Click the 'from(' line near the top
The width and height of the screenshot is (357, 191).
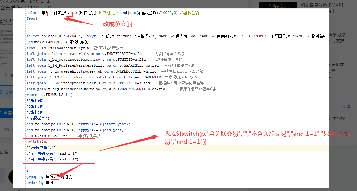32,19
